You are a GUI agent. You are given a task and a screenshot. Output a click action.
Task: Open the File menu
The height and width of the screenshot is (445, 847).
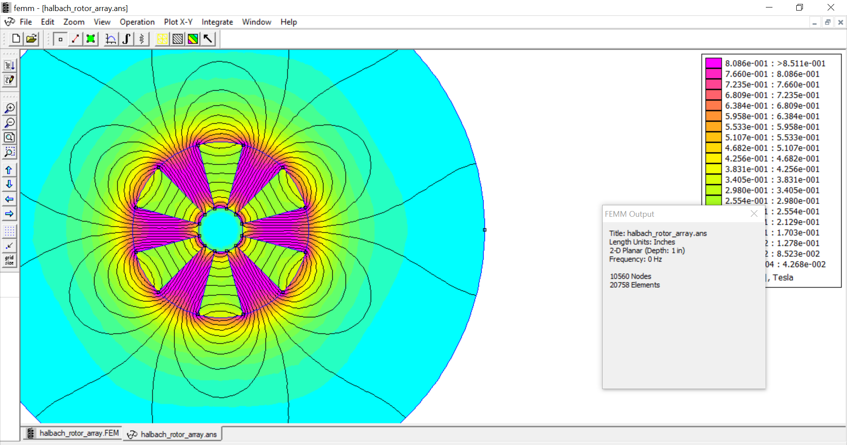tap(26, 22)
